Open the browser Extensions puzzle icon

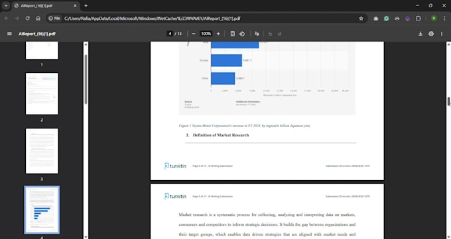tap(419, 19)
